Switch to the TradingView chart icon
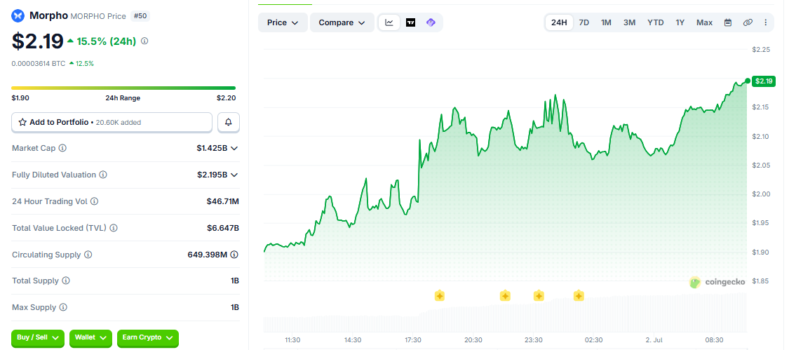Screen dimensions: 789x350 pos(410,22)
